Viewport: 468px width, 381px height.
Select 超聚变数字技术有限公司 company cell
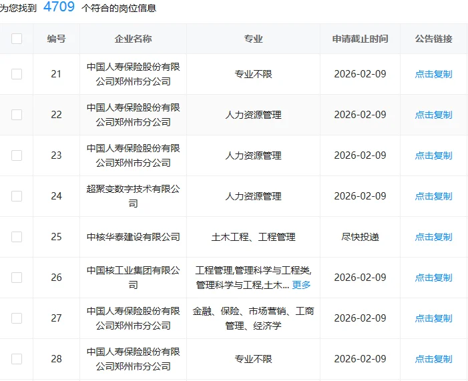(133, 196)
